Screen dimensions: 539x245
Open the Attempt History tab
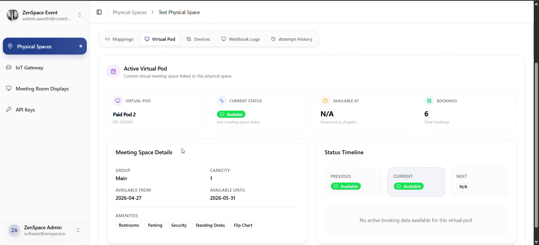click(291, 39)
